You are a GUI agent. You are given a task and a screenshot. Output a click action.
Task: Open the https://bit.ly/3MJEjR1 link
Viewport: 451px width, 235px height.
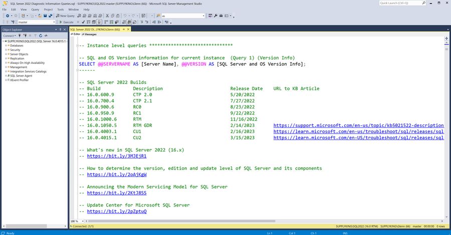116,156
